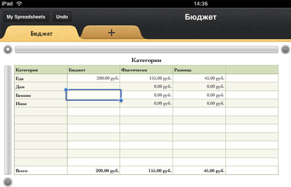The height and width of the screenshot is (187, 291).
Task: Select the Категория header cell
Action: (41, 70)
